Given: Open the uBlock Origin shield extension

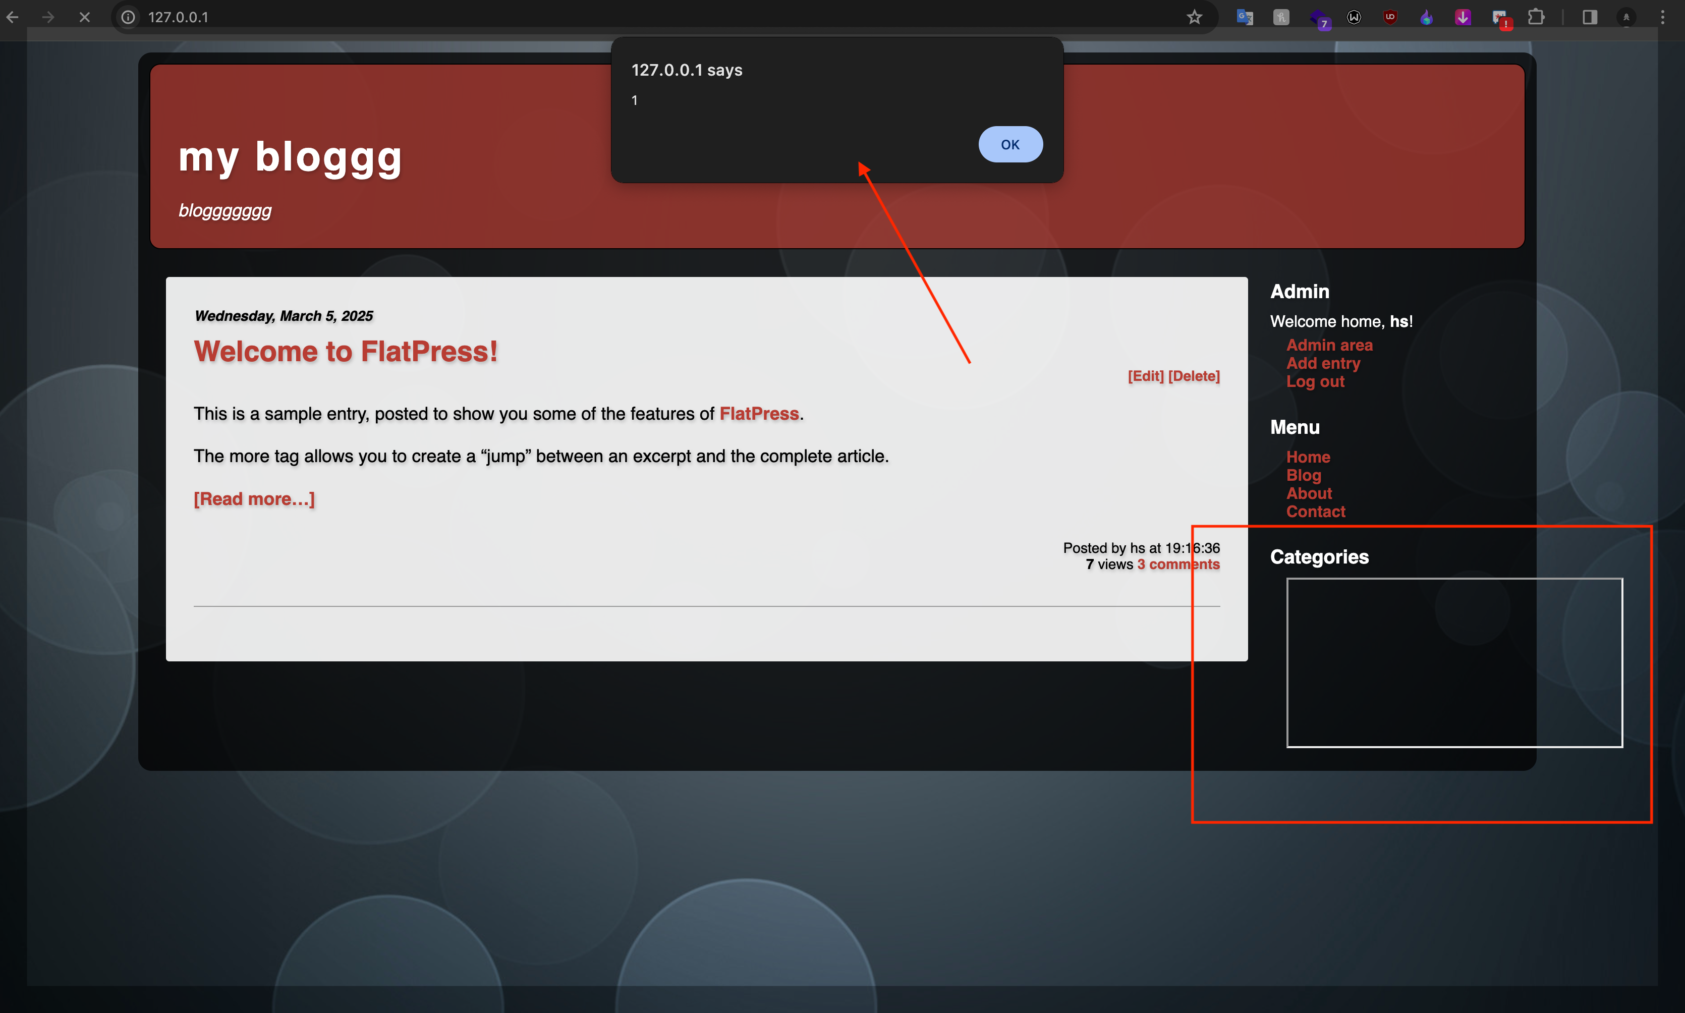Looking at the screenshot, I should pyautogui.click(x=1390, y=17).
